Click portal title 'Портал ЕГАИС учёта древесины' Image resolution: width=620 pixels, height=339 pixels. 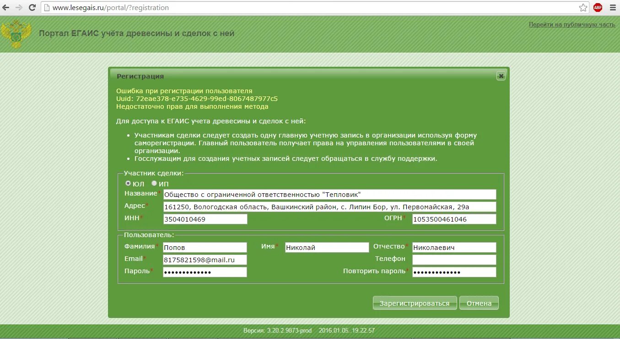pos(136,33)
